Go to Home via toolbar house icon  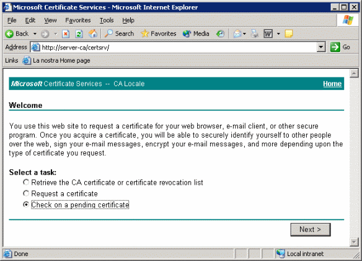[93, 33]
